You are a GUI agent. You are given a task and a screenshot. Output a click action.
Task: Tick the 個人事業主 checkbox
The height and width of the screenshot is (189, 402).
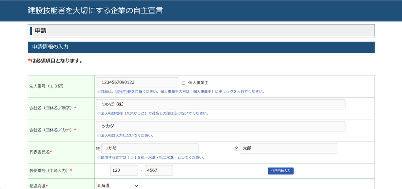[183, 83]
